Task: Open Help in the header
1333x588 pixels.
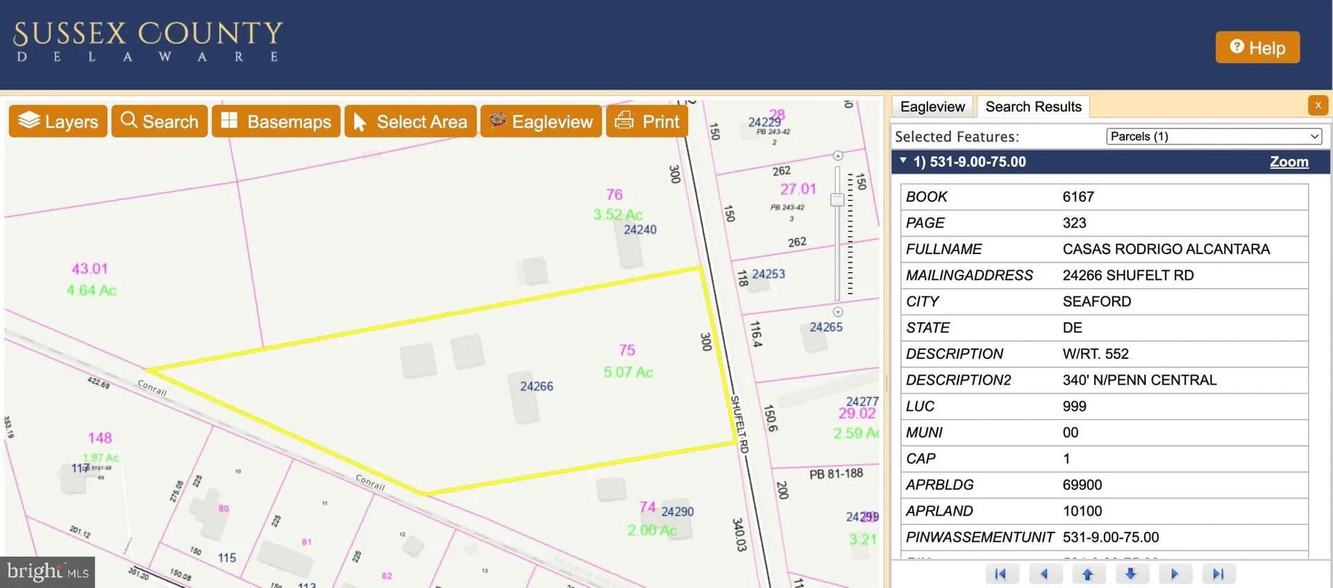Action: pyautogui.click(x=1257, y=48)
